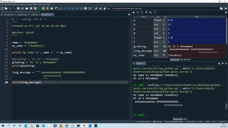Start debugging the file

pos(60,9)
